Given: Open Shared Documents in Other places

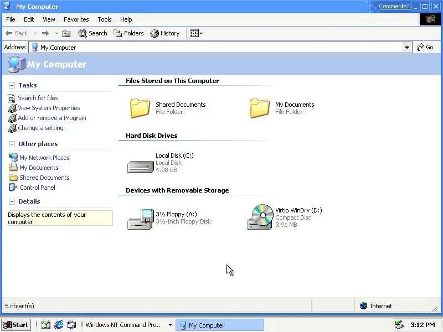Looking at the screenshot, I should pos(44,178).
